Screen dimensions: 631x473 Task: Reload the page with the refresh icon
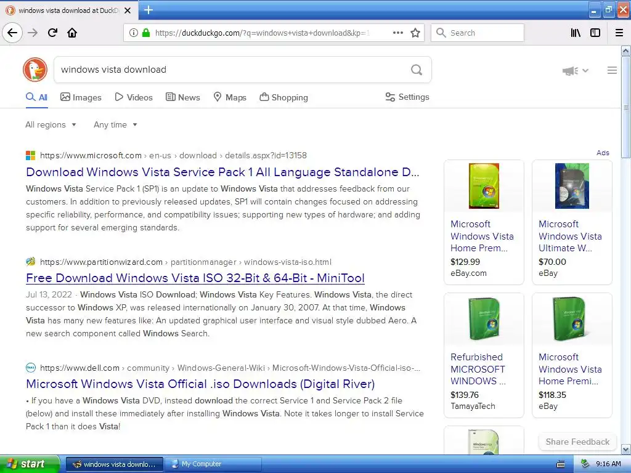pyautogui.click(x=53, y=33)
